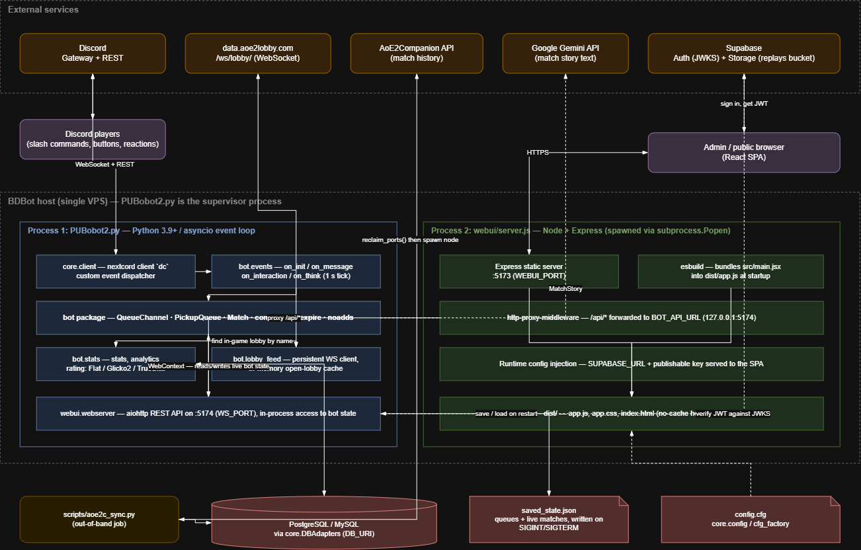
Task: Click the 'reclaim_ports() then spawn node' label
Action: pyautogui.click(x=411, y=240)
